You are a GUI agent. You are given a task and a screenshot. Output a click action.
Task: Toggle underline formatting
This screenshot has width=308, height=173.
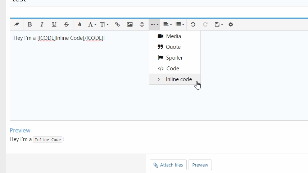click(x=54, y=24)
